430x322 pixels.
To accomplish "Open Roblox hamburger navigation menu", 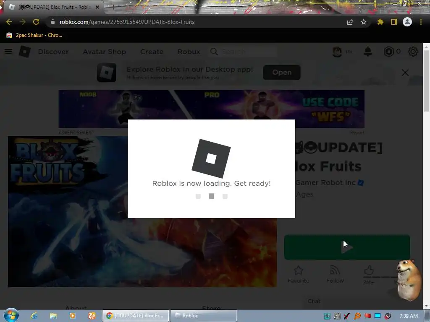I will click(8, 52).
